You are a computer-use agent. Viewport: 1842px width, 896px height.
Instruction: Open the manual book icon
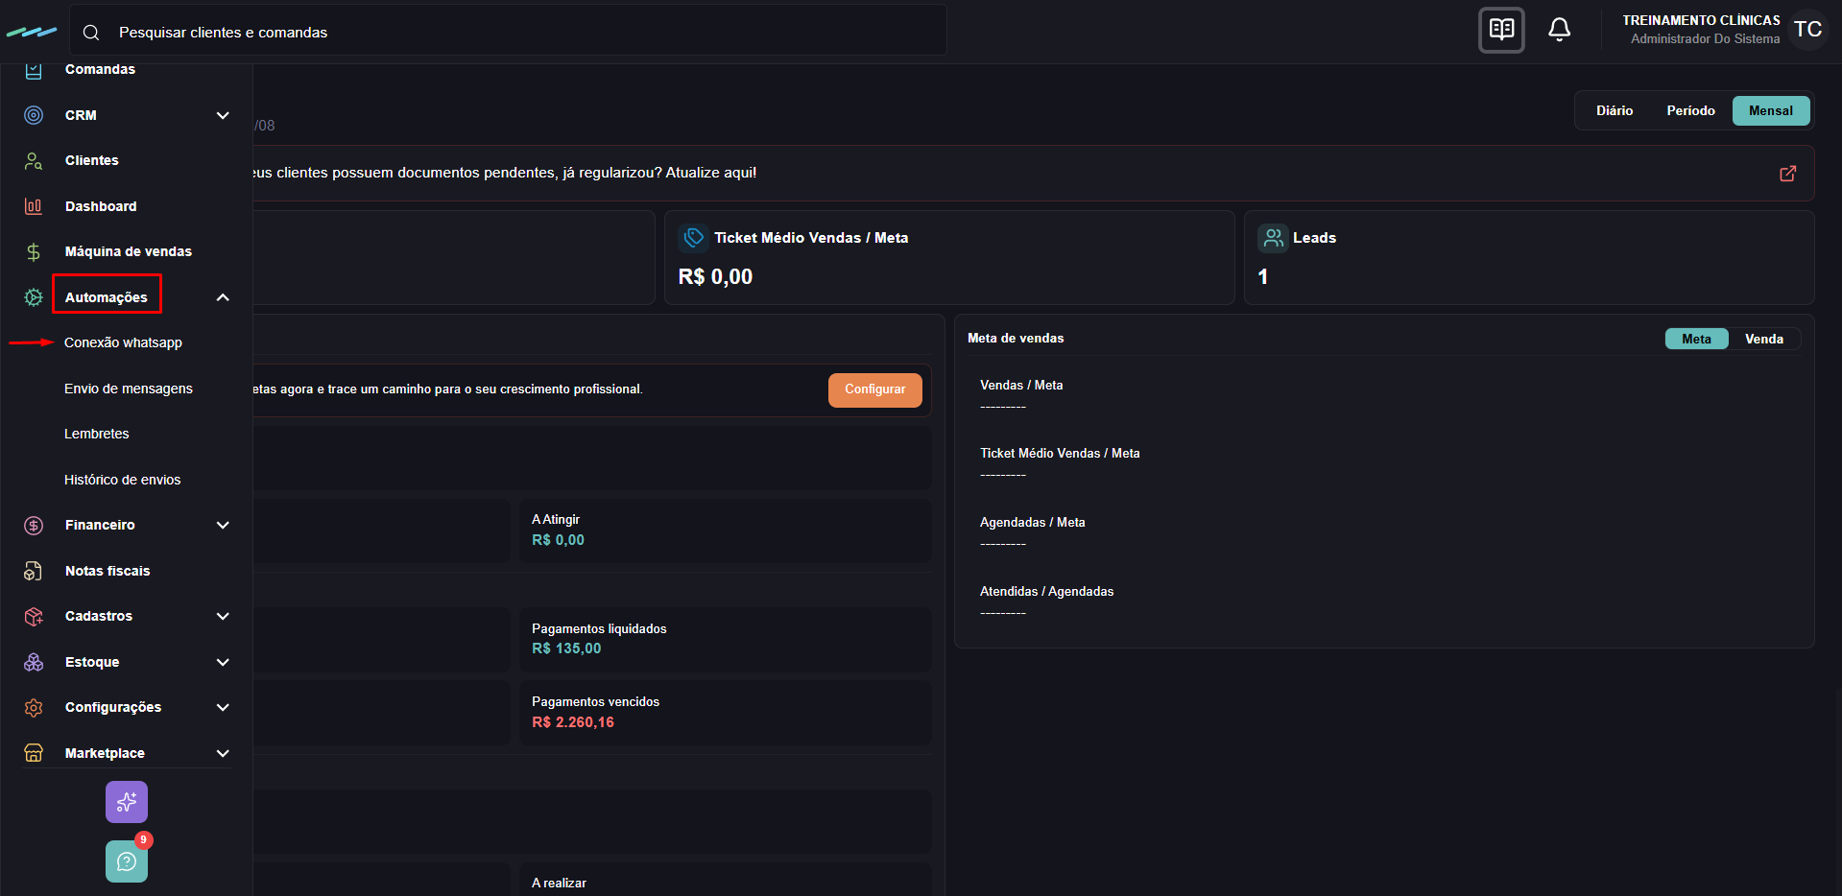tap(1501, 30)
